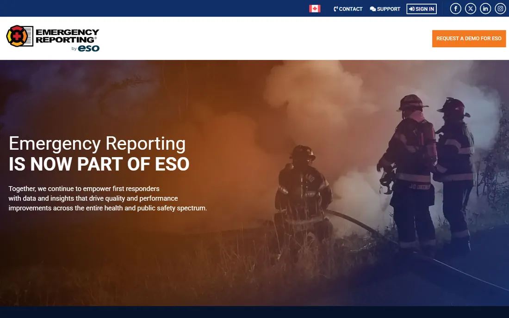Click the Sign In button
Screen dimensions: 509x318
[422, 9]
